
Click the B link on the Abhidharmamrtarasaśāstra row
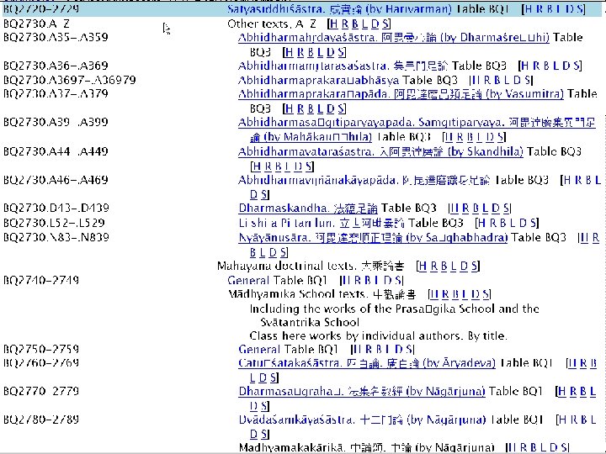pyautogui.click(x=546, y=66)
